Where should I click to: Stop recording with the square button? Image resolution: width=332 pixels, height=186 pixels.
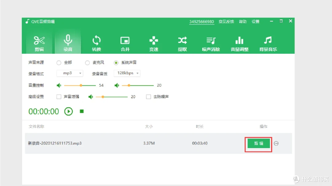point(82,111)
